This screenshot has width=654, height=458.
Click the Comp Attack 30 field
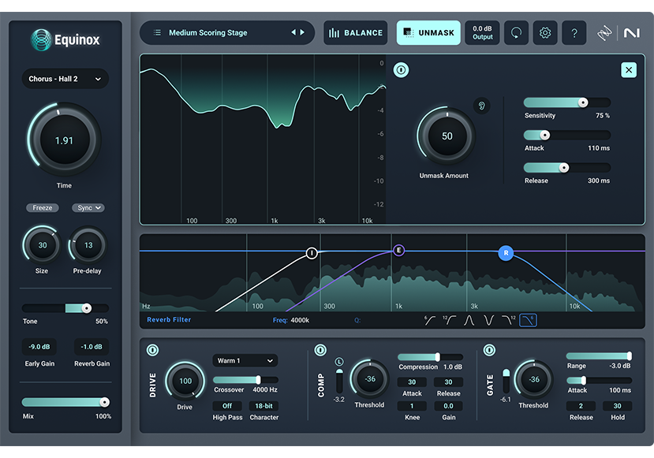pyautogui.click(x=412, y=382)
